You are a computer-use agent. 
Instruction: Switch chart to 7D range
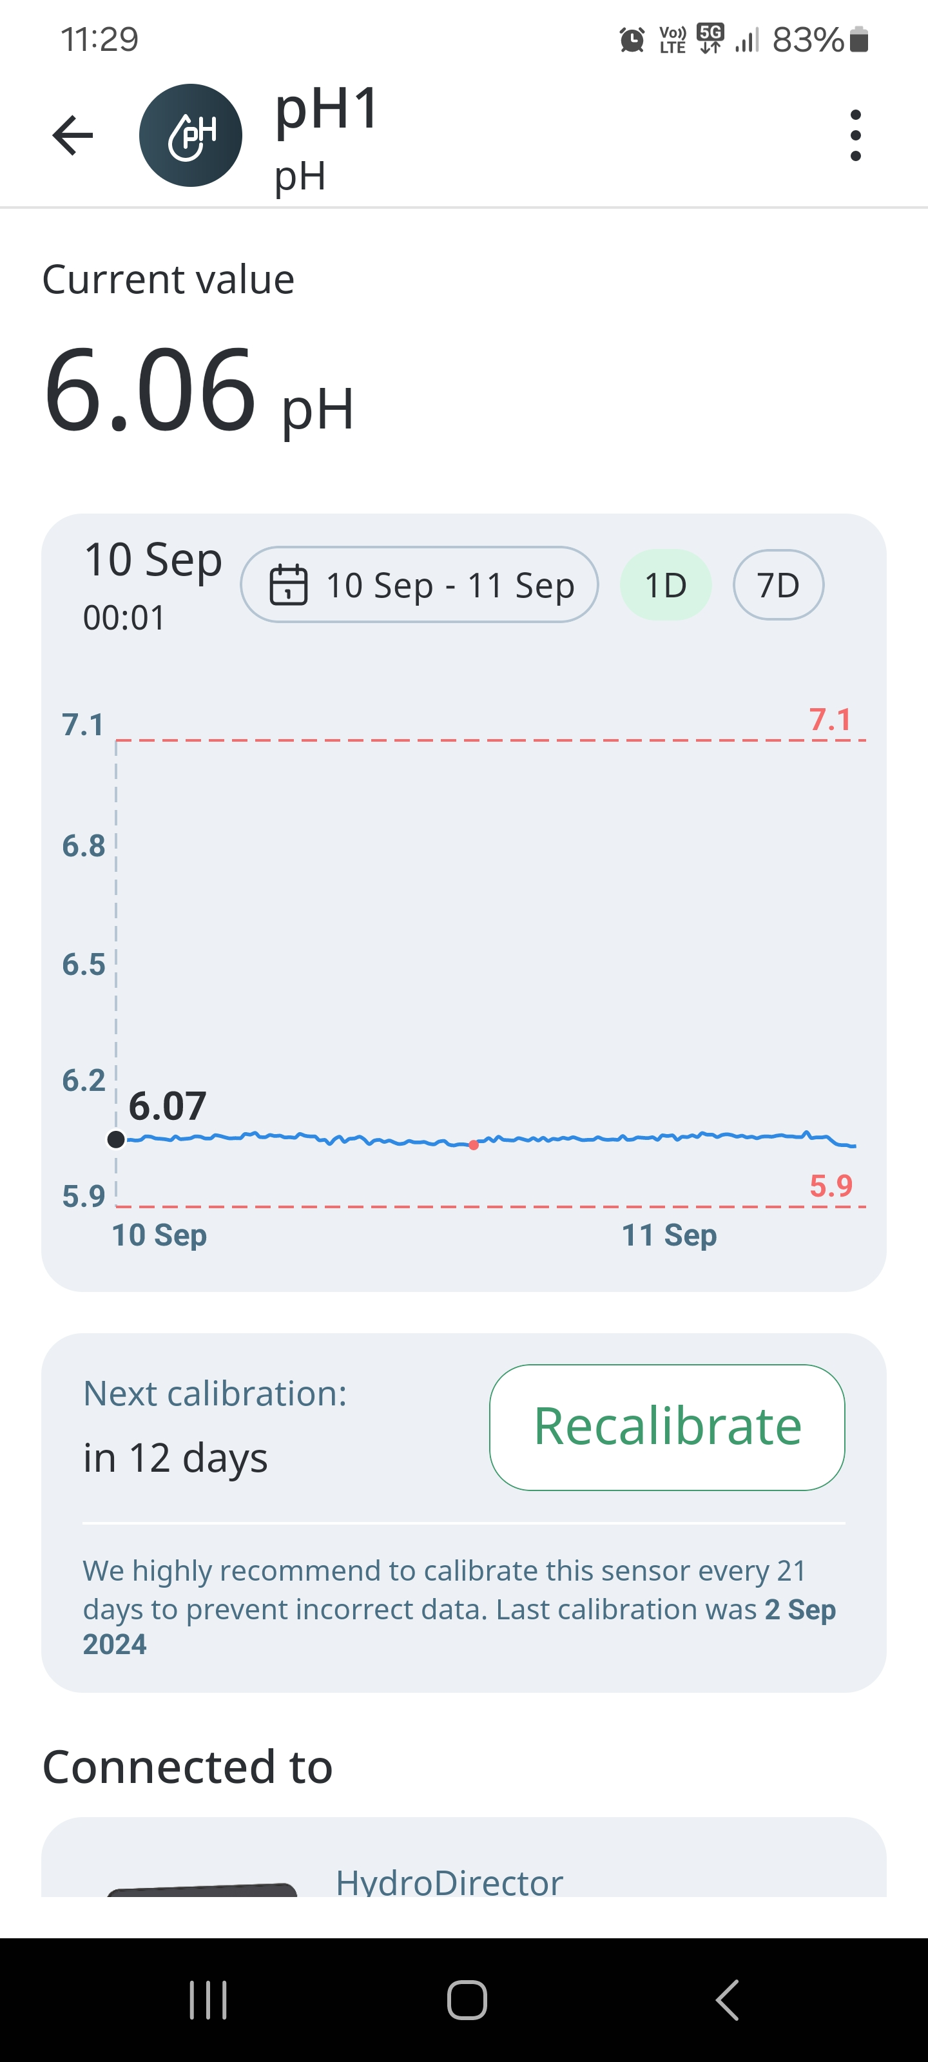(777, 585)
